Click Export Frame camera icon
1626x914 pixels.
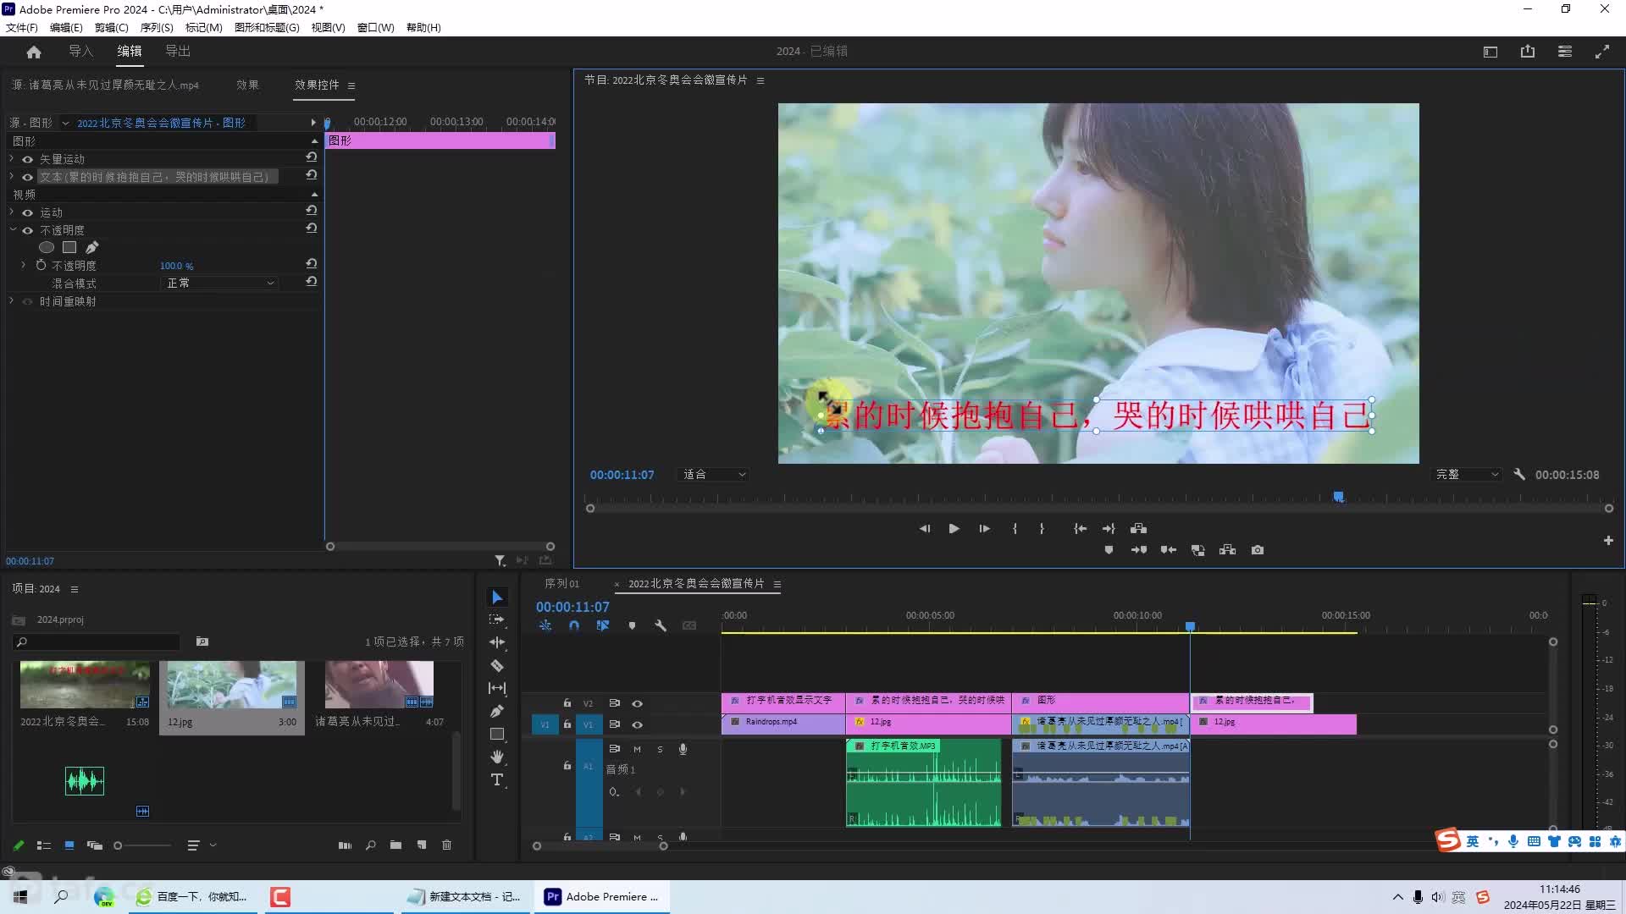1258,550
